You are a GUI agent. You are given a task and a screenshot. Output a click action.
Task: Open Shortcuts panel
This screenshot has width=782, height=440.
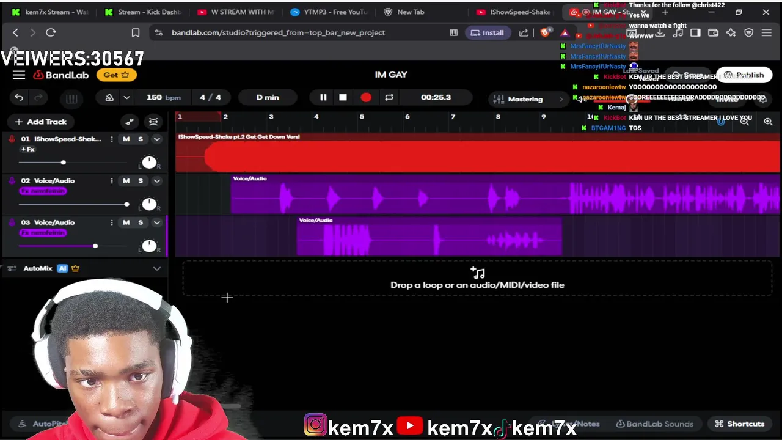(740, 424)
